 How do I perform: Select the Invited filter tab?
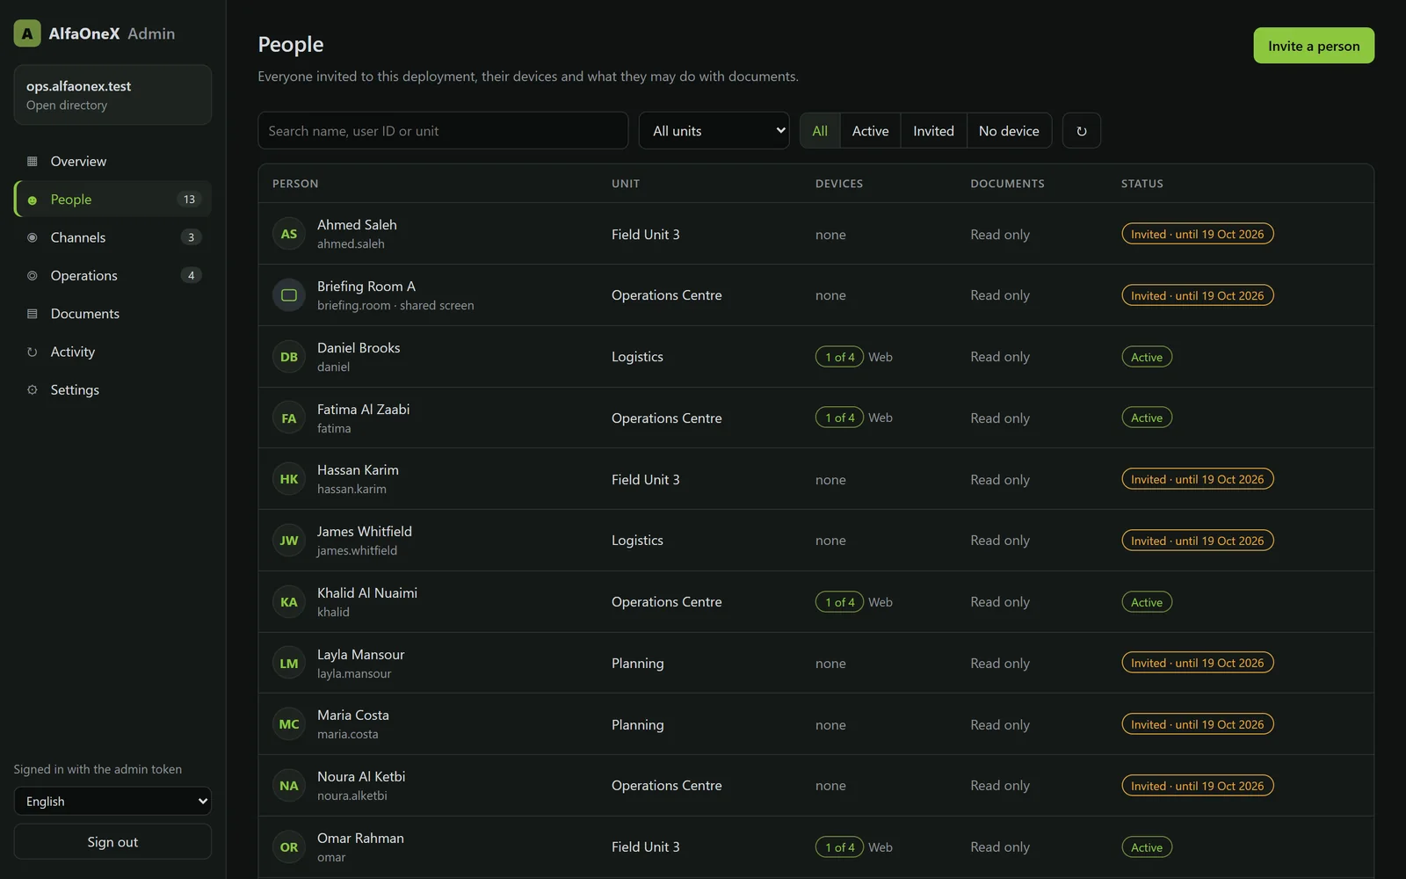pos(933,131)
